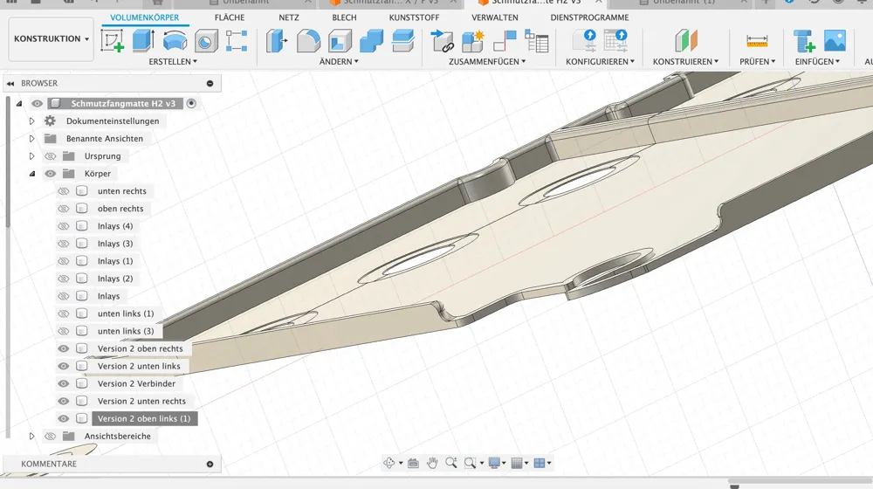
Task: Click the Insert Derive icon
Action: pyautogui.click(x=442, y=41)
